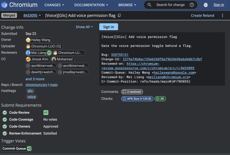Click the glic hashtag chip
Screen dimensions: 230x155
tap(30, 91)
